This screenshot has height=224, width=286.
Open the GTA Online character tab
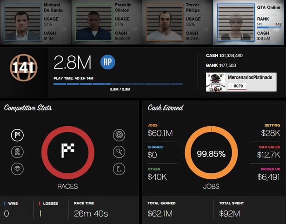pyautogui.click(x=249, y=21)
